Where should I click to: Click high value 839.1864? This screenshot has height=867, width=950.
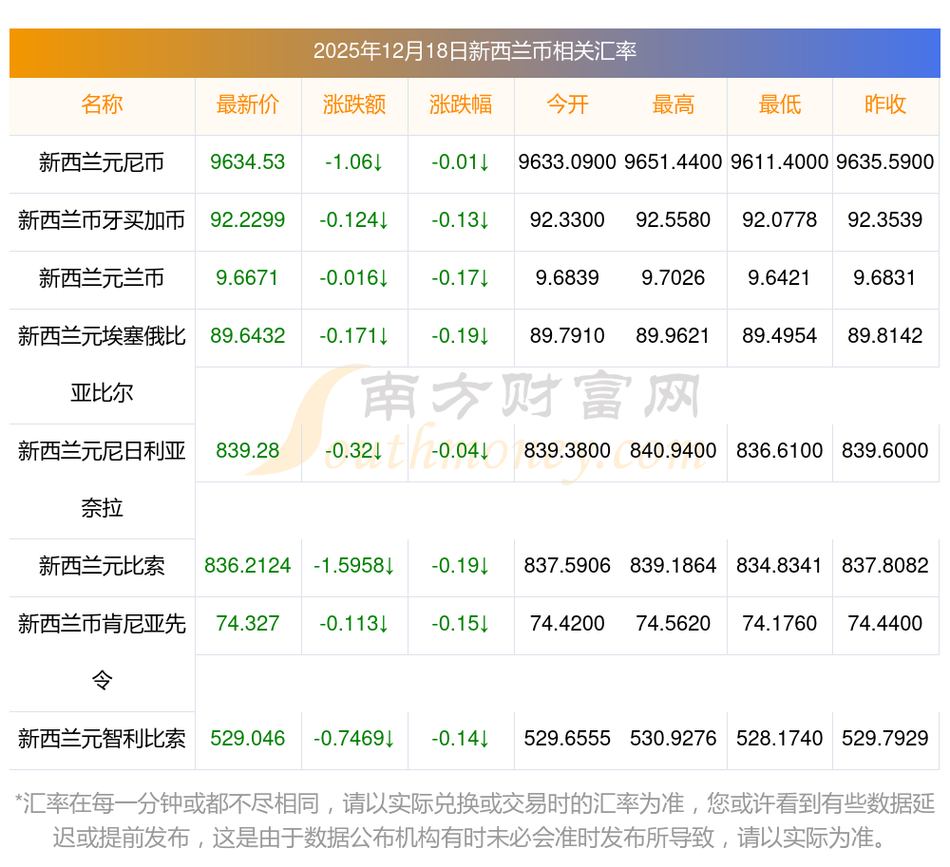tap(674, 565)
